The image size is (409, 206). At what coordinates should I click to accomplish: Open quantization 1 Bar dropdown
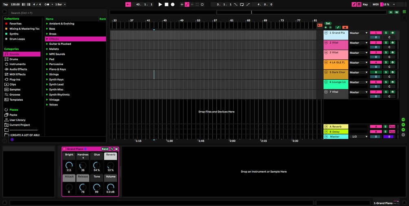point(60,4)
